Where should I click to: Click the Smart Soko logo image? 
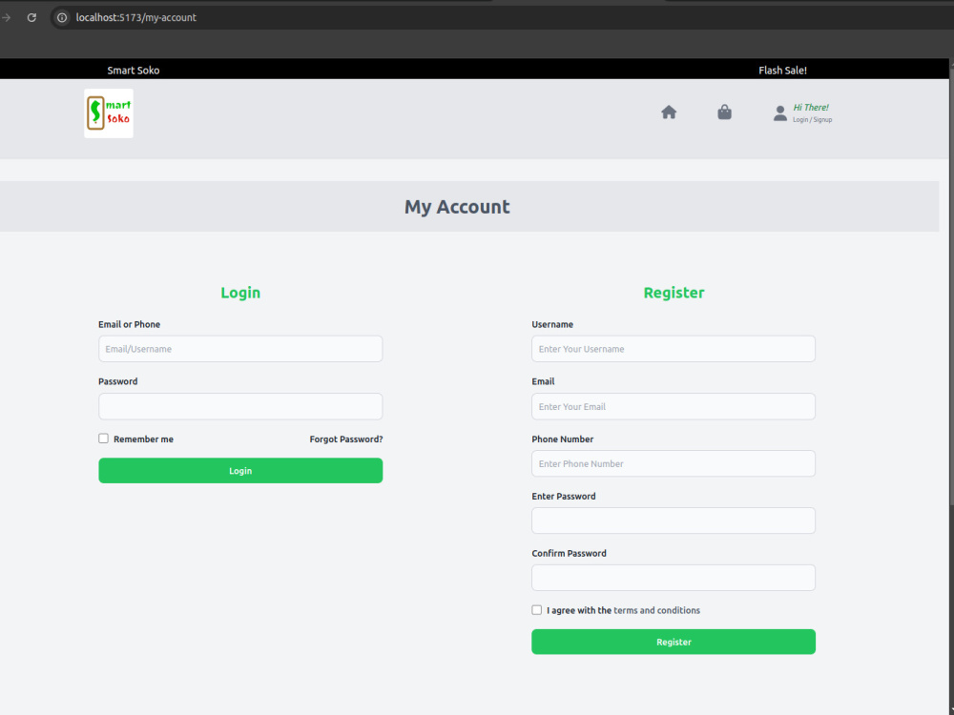click(x=109, y=113)
